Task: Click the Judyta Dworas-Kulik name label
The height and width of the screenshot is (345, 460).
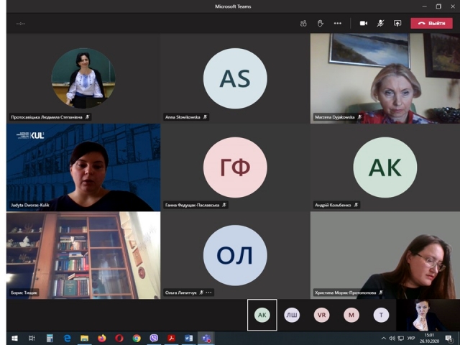Action: pos(30,205)
